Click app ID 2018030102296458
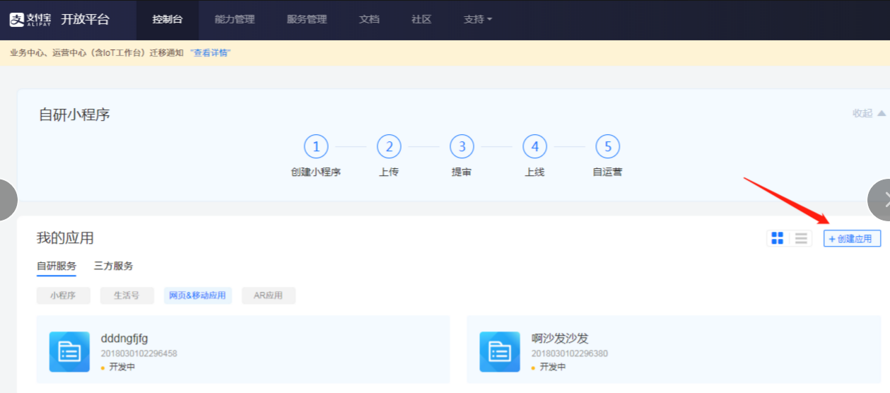 click(x=139, y=353)
